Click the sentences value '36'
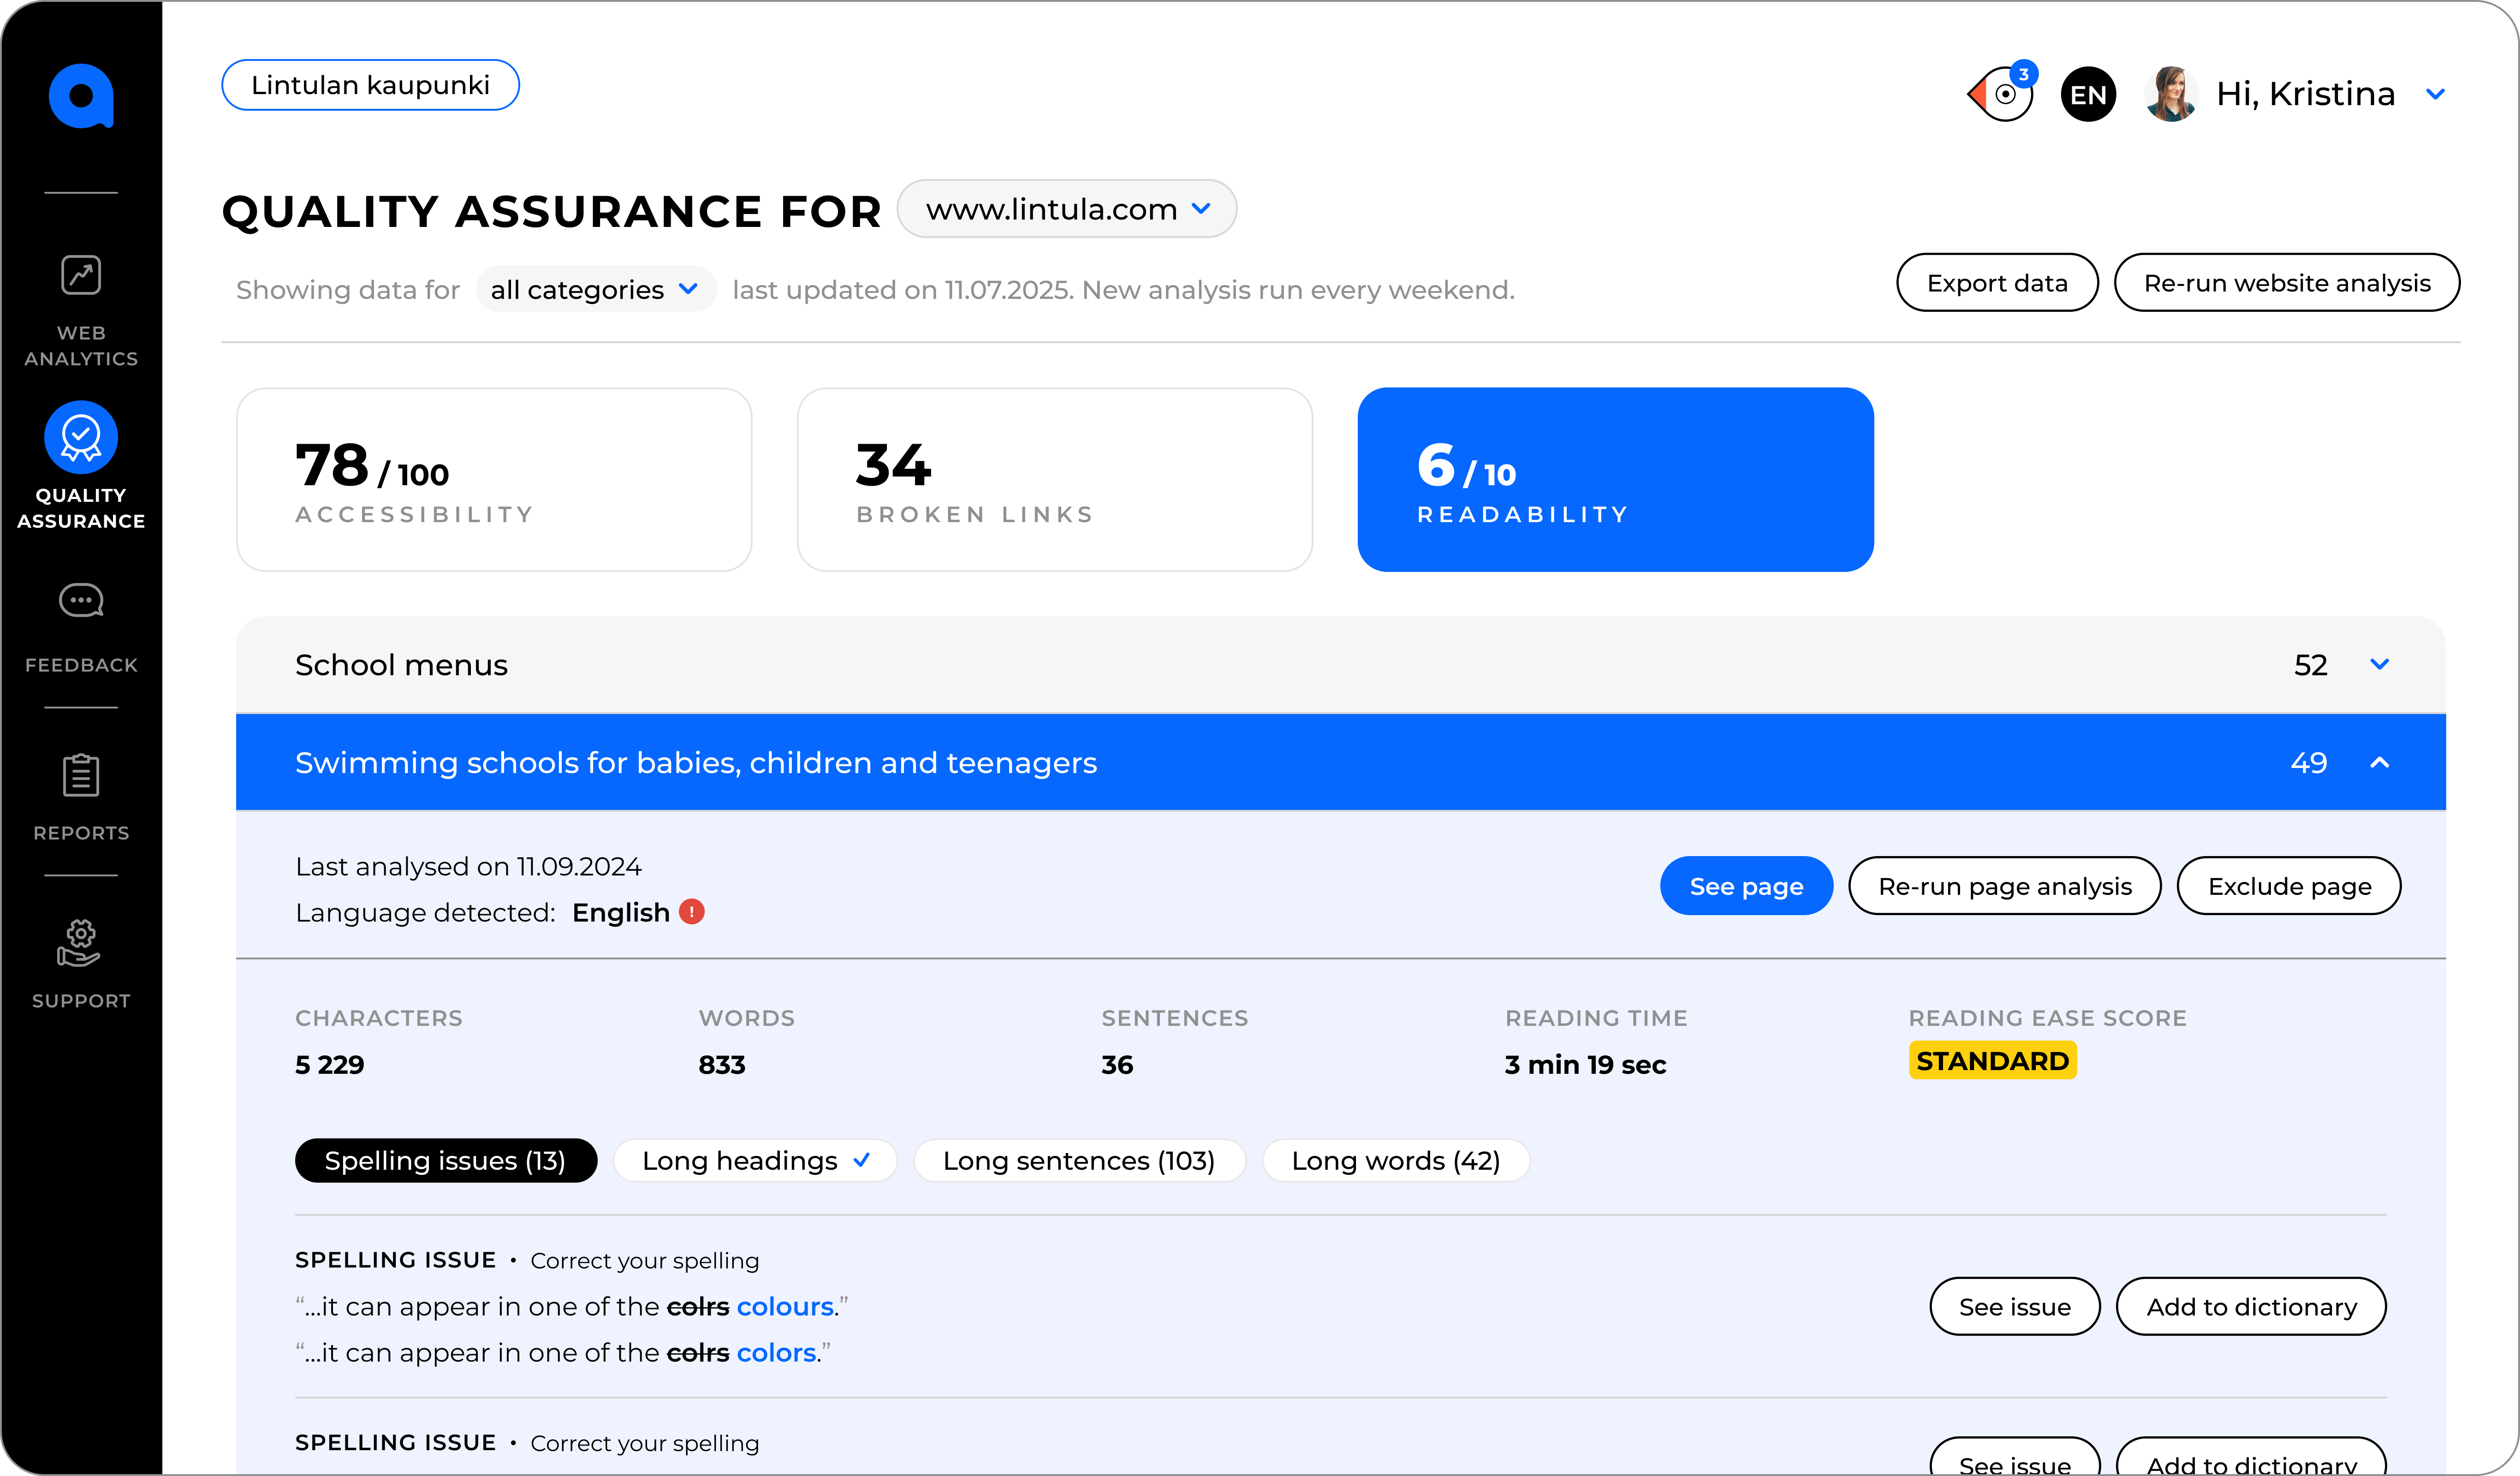The image size is (2520, 1476). point(1117,1065)
